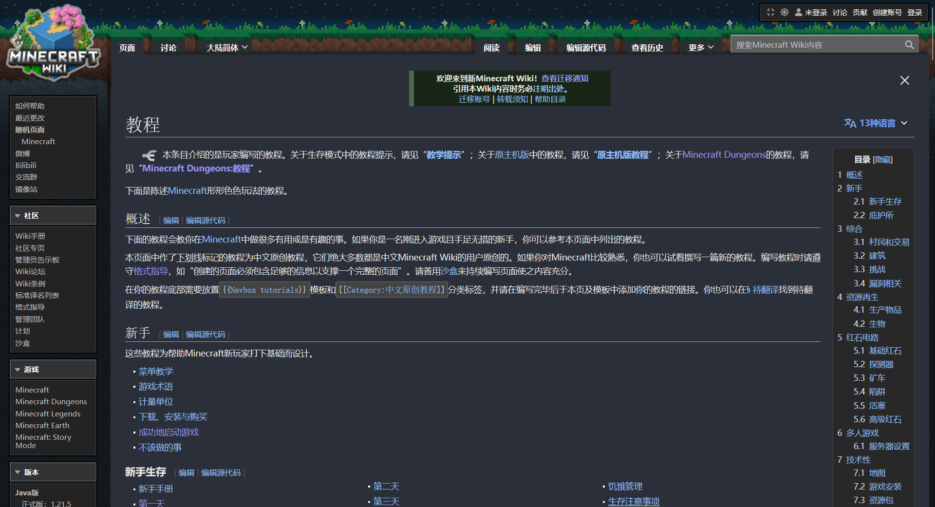Open the 编辑源代码 header tab
This screenshot has height=507, width=935.
(x=586, y=48)
